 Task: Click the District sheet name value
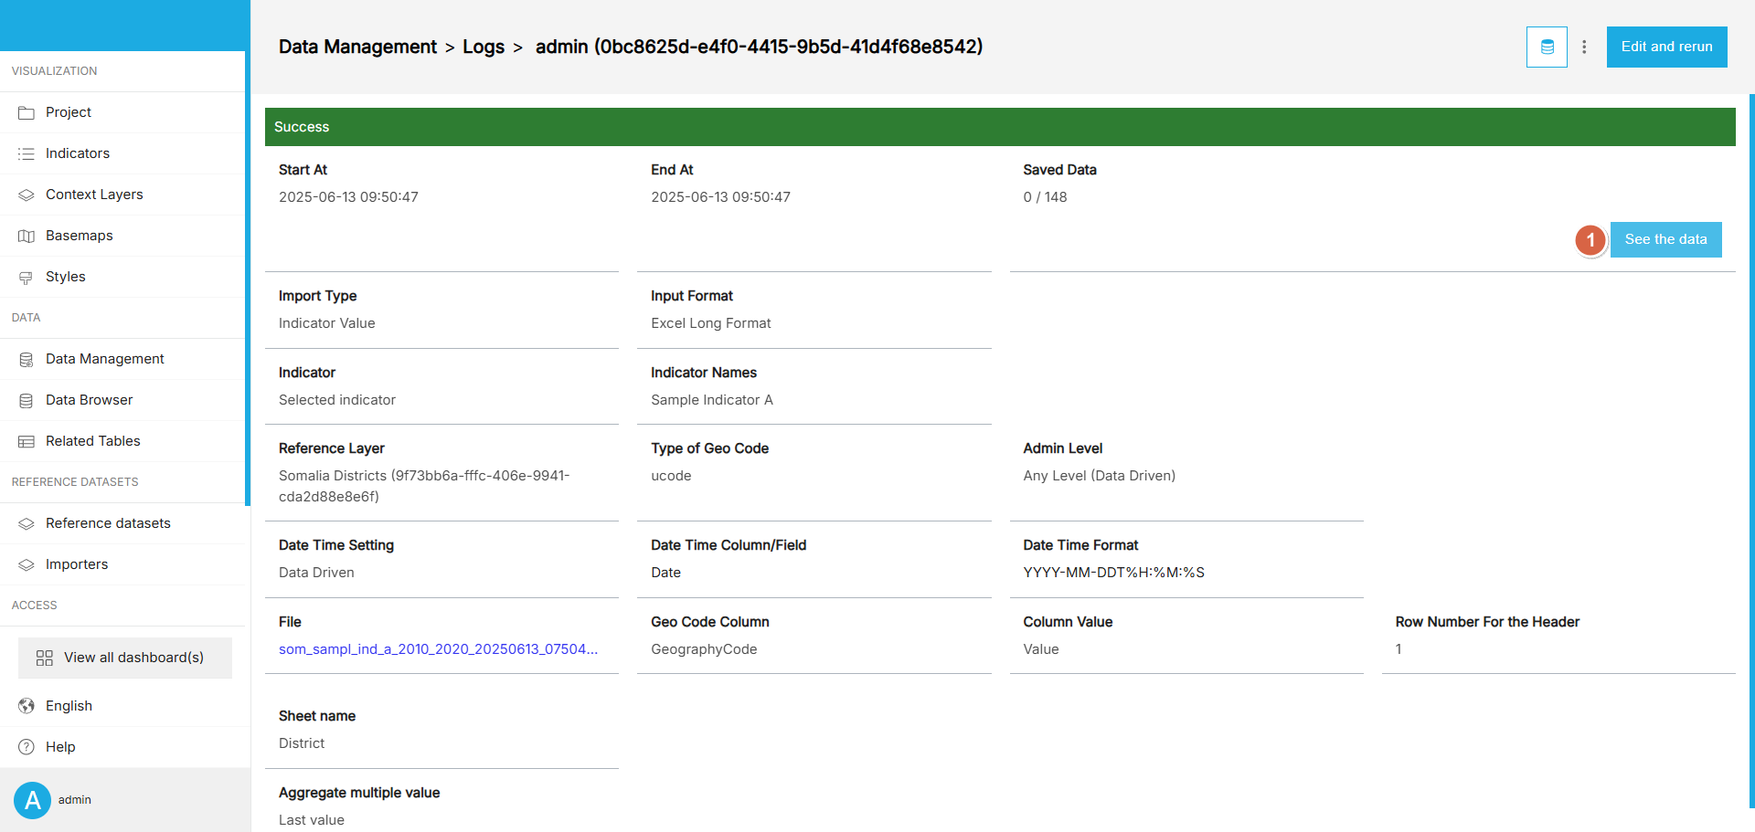302,743
